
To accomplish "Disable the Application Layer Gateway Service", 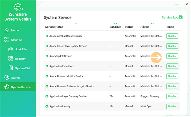I will click(x=172, y=96).
